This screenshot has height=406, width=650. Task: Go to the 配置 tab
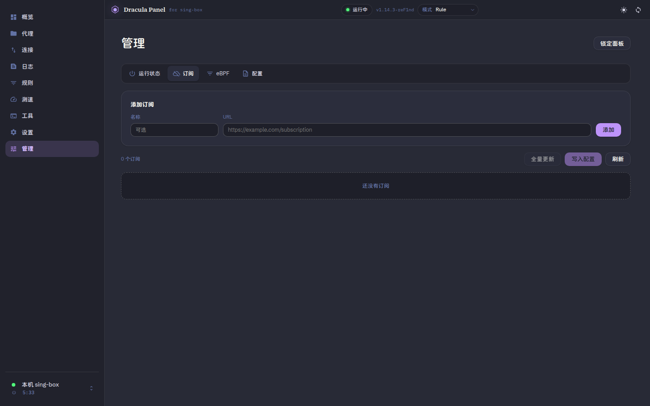pos(252,74)
